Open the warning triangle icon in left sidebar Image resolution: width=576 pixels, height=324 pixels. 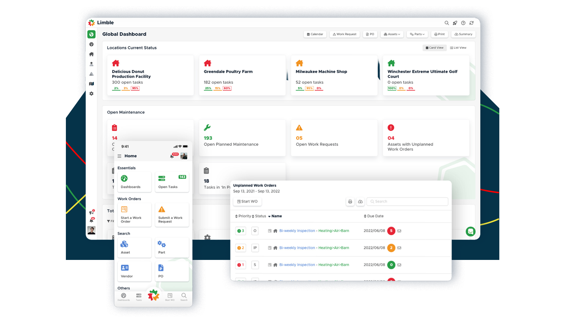pos(91,74)
